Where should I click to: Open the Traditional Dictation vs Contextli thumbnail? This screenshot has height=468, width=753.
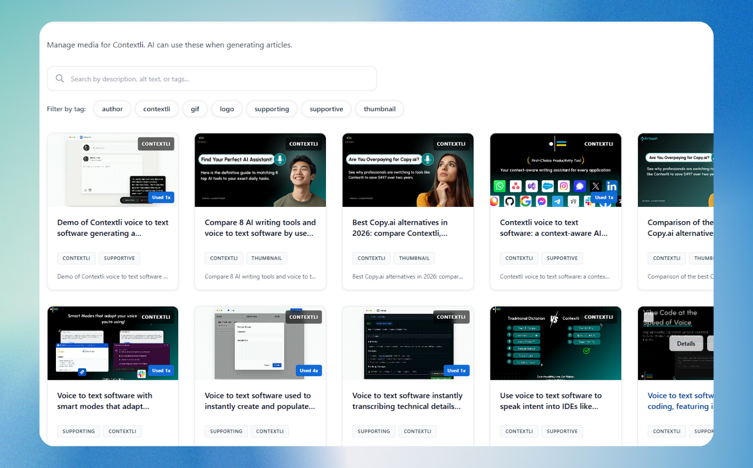click(556, 343)
